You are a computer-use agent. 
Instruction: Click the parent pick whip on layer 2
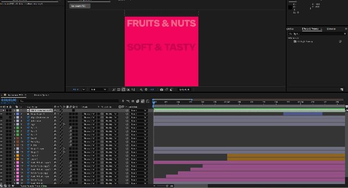127,114
